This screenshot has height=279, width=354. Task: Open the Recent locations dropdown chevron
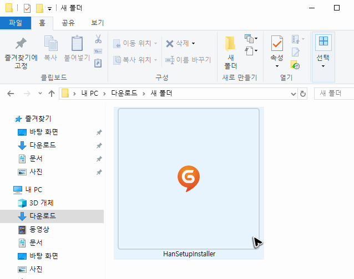tap(40, 93)
